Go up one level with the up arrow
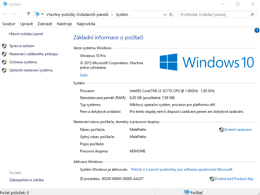 point(29,14)
